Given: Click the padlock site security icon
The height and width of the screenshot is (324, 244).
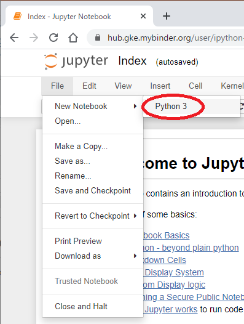Looking at the screenshot, I should coord(98,38).
